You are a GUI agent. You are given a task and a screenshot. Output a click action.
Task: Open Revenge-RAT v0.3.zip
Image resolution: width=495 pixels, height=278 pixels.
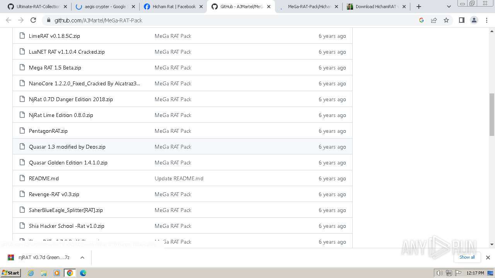(x=54, y=194)
